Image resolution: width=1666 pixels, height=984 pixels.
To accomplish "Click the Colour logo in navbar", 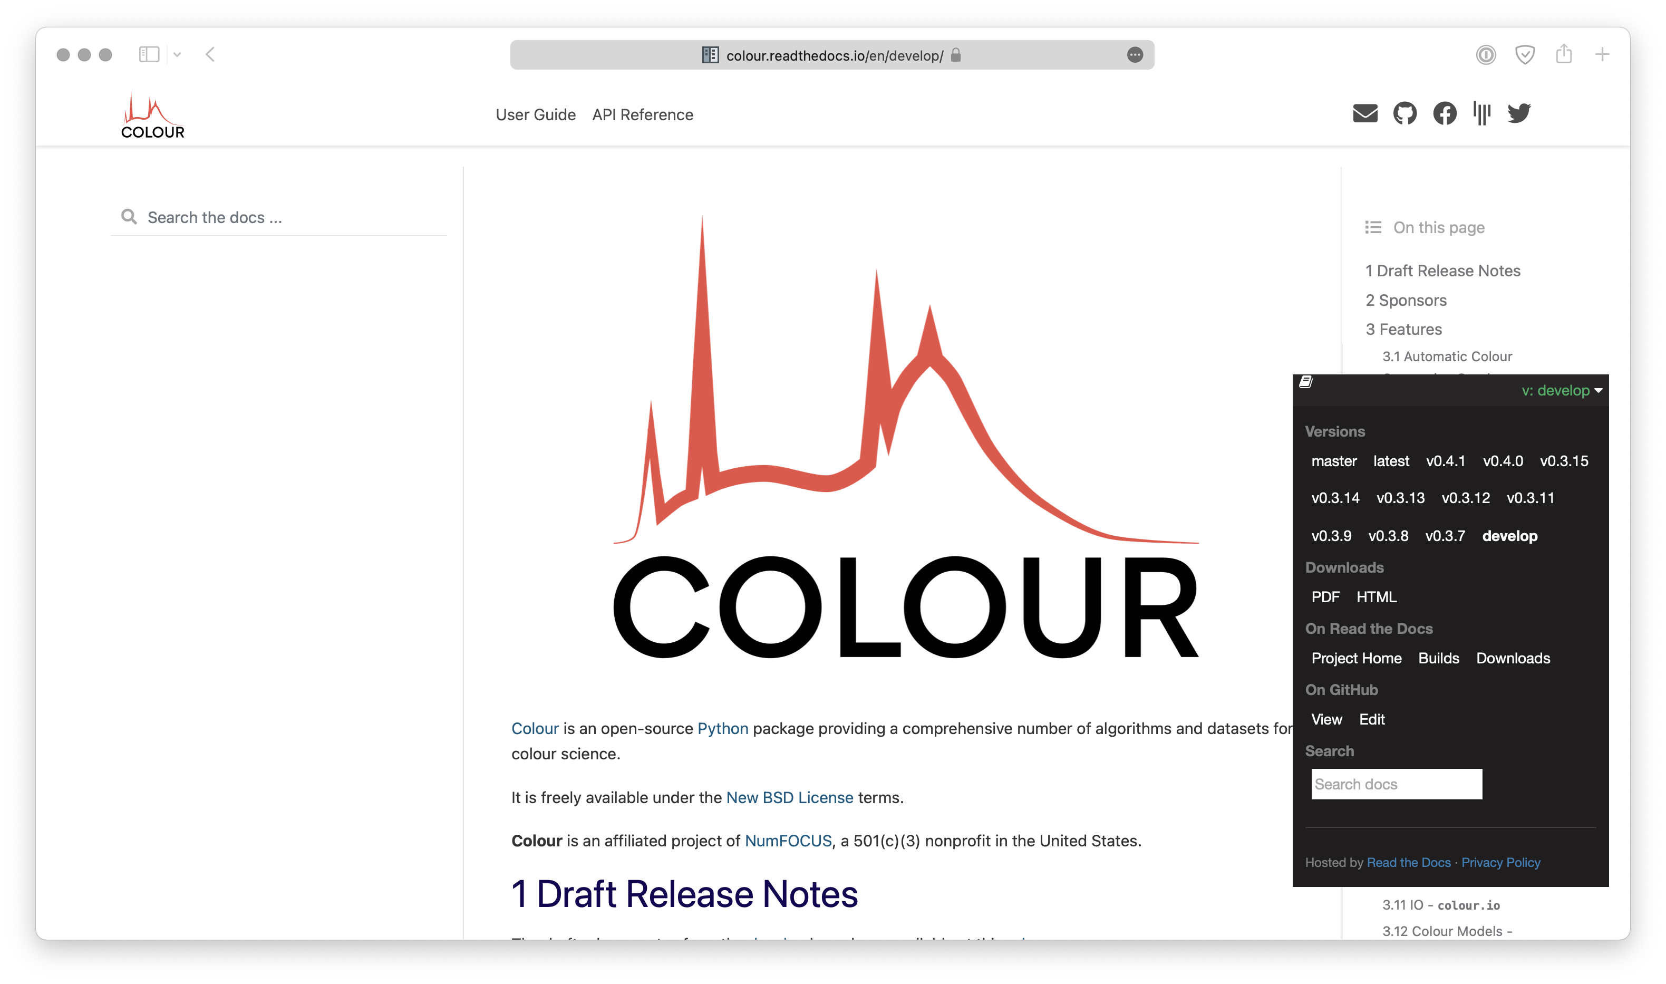I will coord(152,115).
